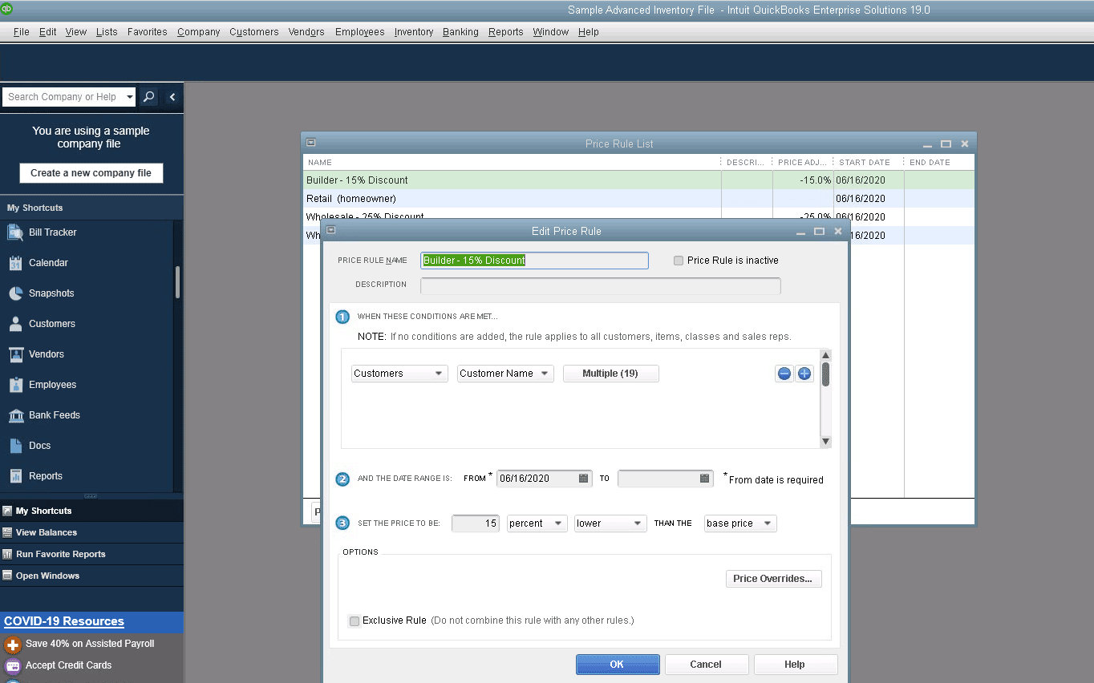Viewport: 1094px width, 683px height.
Task: Click Create a new company file
Action: 91,172
